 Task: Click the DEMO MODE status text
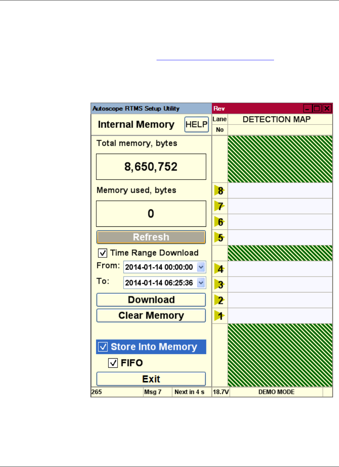tap(276, 392)
